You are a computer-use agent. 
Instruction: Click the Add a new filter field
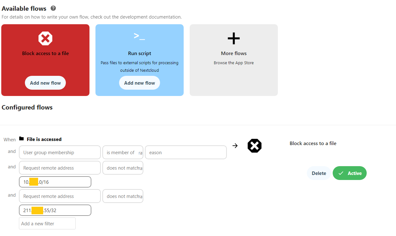(47, 223)
